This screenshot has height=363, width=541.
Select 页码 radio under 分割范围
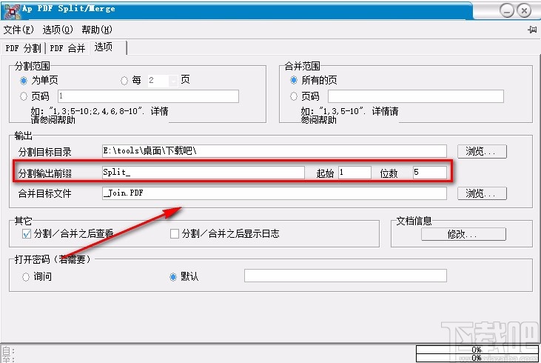24,96
